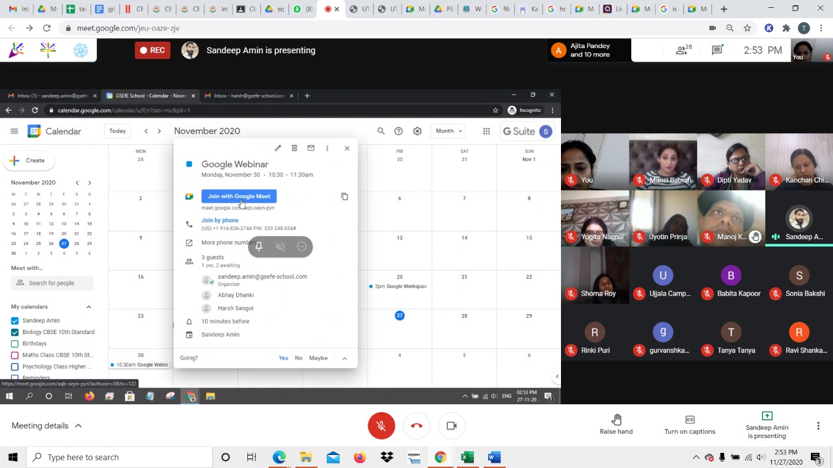Expand Meeting details
833x468 pixels.
(47, 426)
